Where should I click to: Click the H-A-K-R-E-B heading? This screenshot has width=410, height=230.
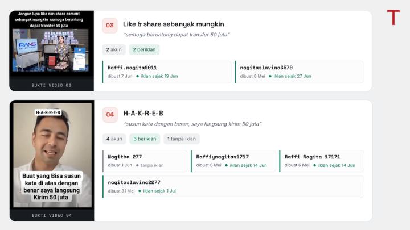(x=143, y=113)
